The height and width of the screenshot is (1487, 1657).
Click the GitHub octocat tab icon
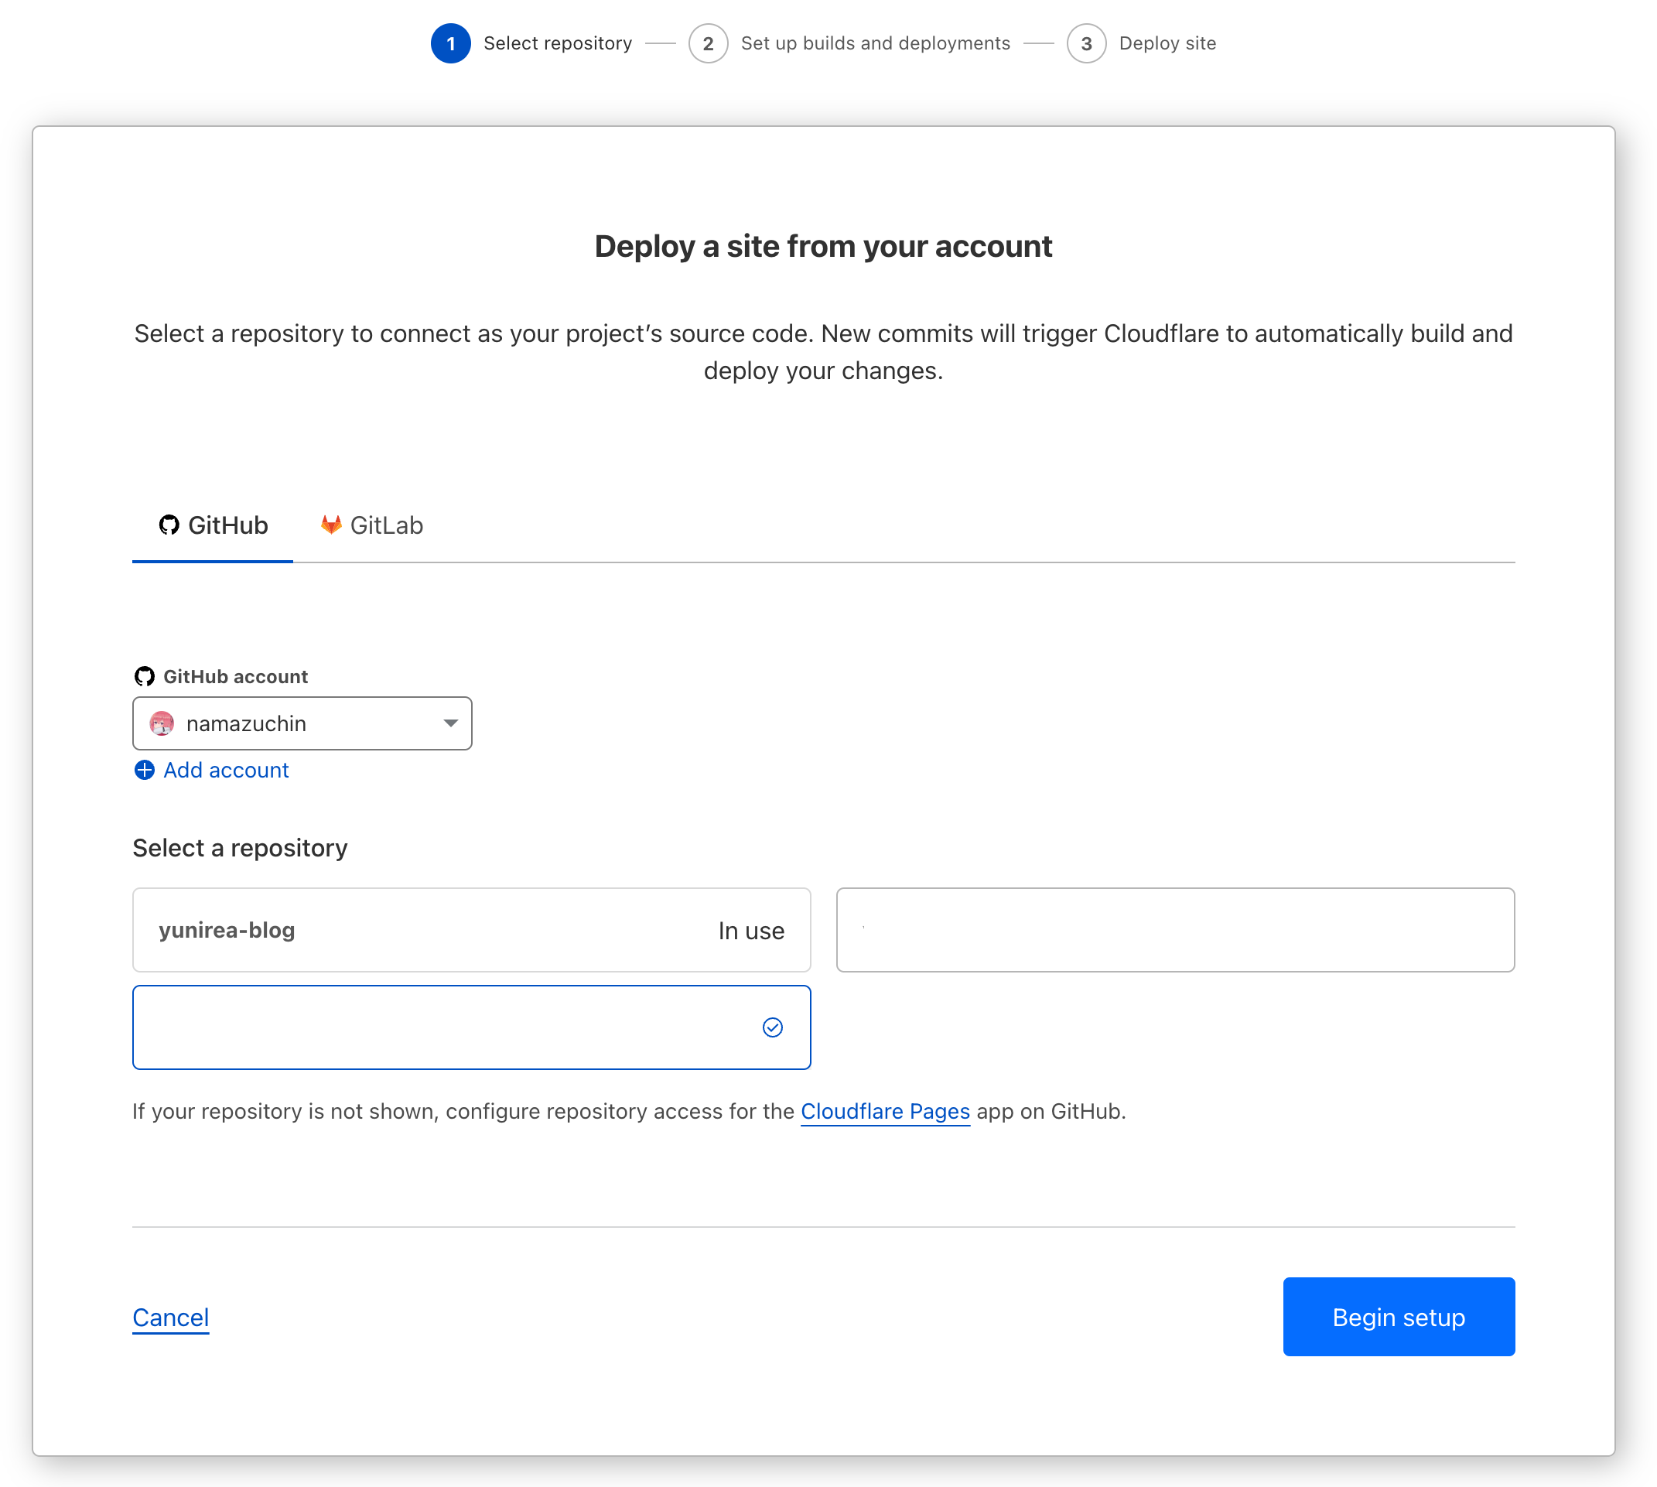point(169,525)
